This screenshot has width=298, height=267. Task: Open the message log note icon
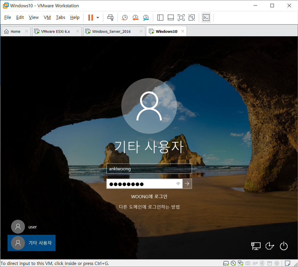(288, 264)
